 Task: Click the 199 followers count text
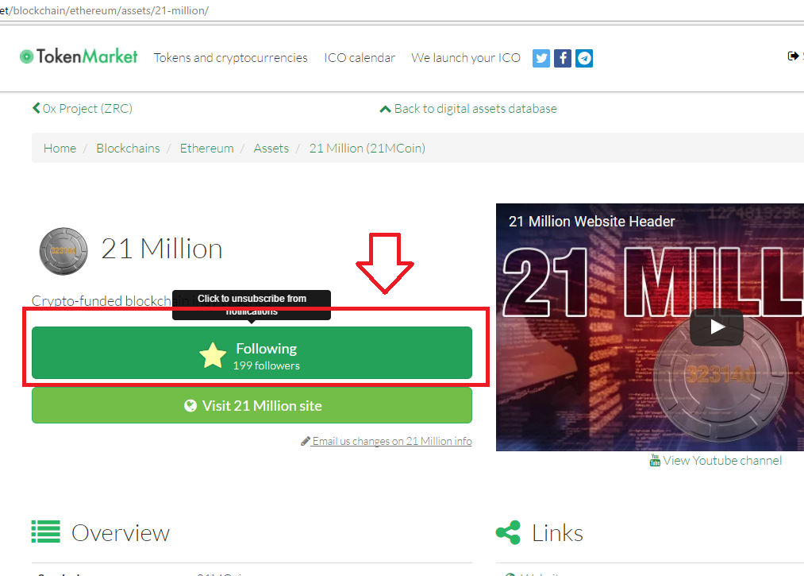coord(267,365)
